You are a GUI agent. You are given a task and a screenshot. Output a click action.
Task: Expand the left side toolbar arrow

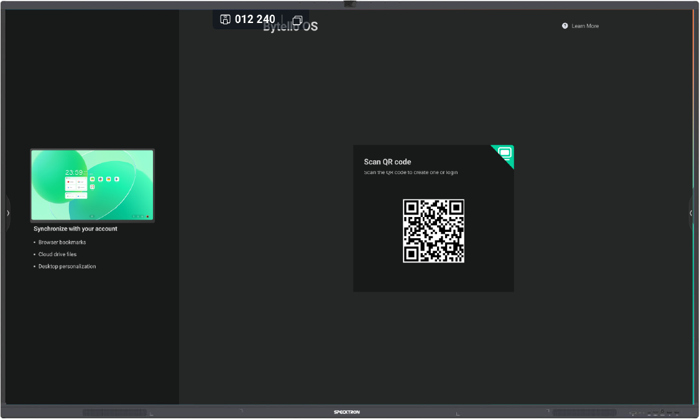pyautogui.click(x=8, y=213)
